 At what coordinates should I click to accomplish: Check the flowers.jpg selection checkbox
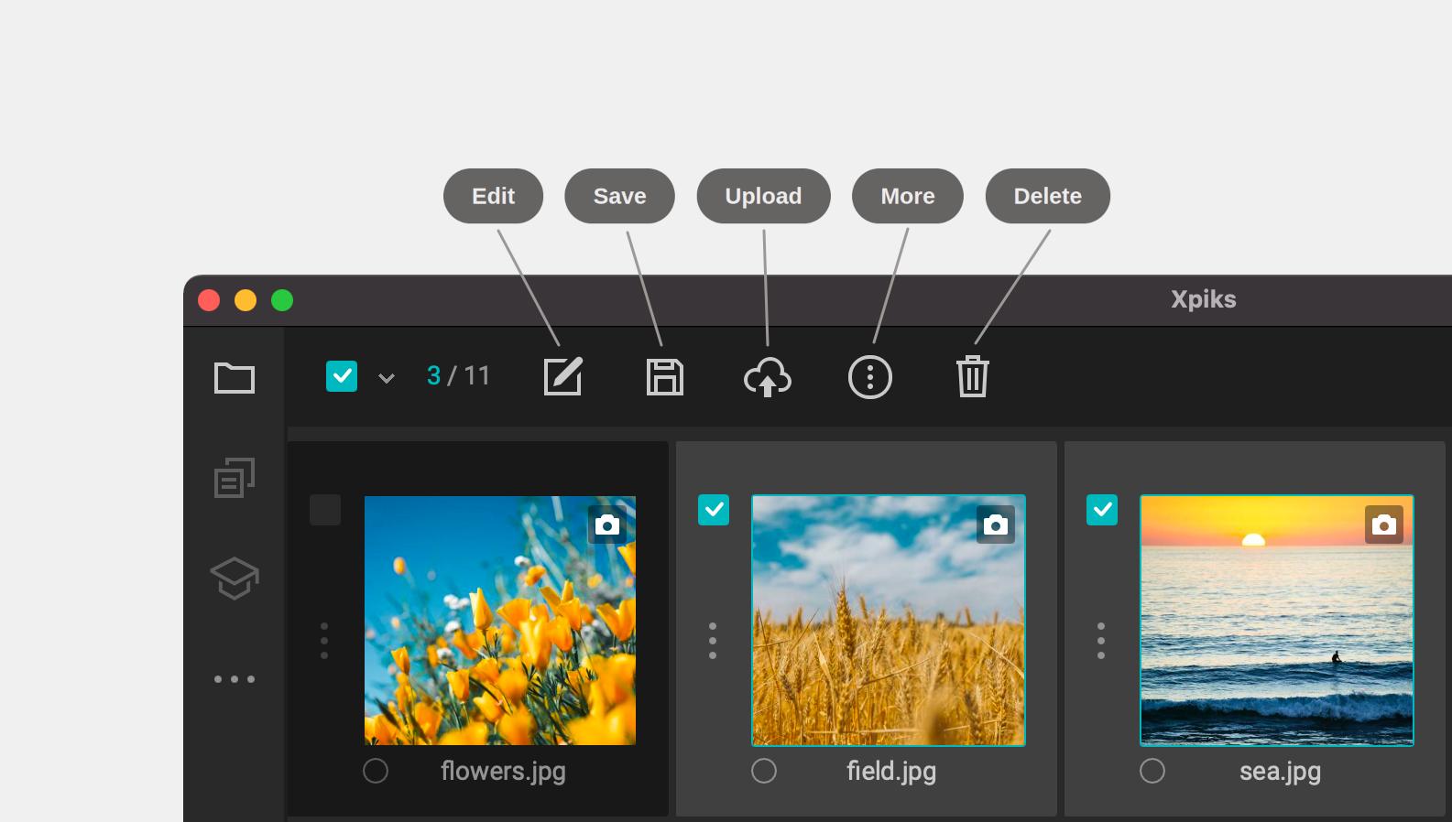(x=325, y=510)
